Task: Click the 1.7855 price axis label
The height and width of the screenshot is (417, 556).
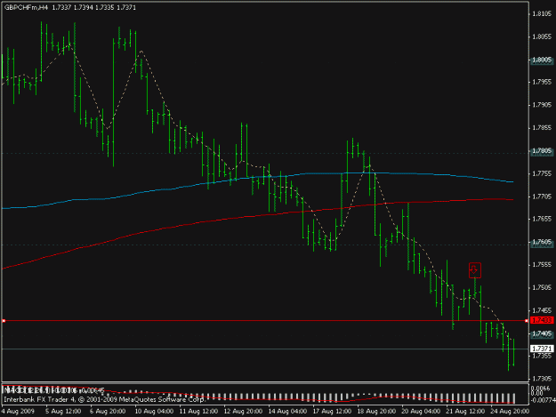Action: (542, 128)
